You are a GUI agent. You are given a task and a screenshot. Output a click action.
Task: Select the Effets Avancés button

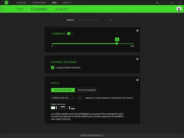87,90
